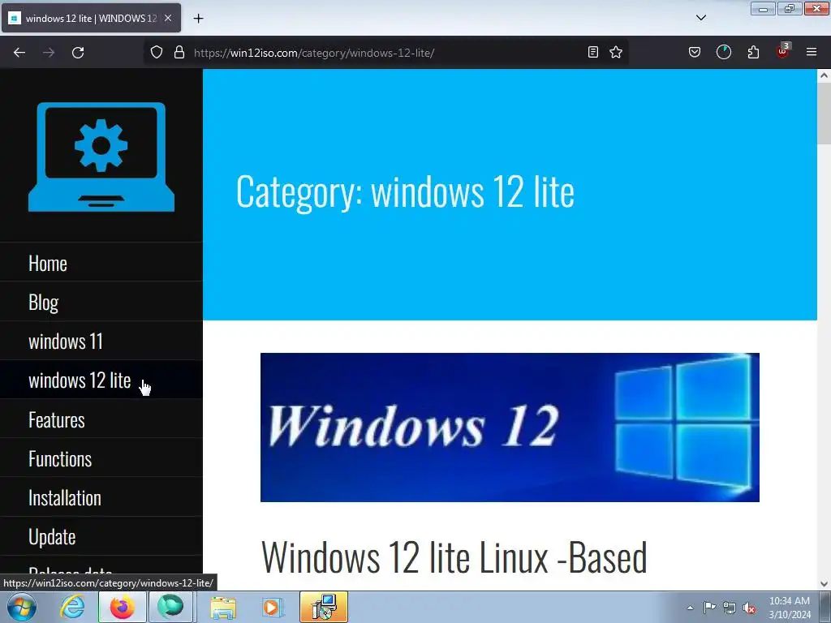The width and height of the screenshot is (831, 623).
Task: Open muted volume tray icon
Action: click(749, 608)
